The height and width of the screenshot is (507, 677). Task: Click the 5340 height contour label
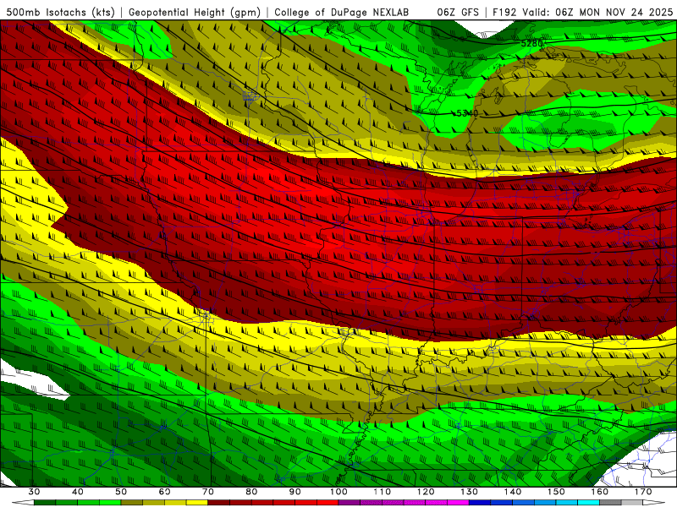pyautogui.click(x=467, y=113)
